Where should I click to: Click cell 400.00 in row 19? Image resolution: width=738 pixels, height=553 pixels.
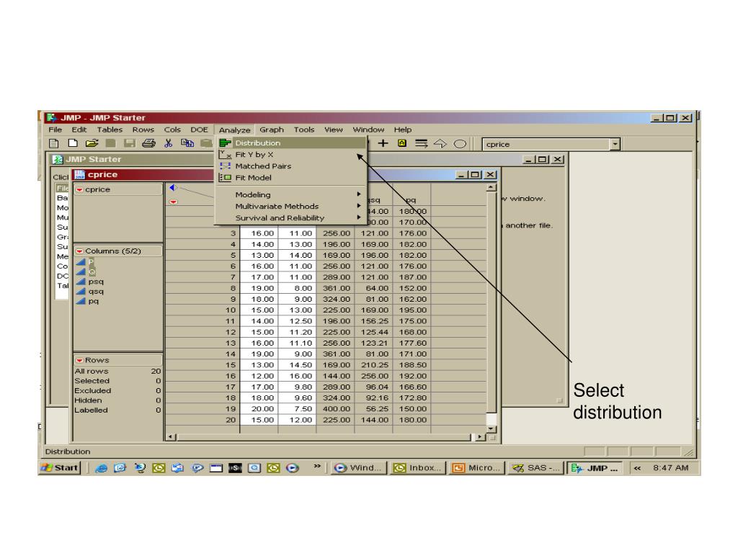tap(336, 409)
